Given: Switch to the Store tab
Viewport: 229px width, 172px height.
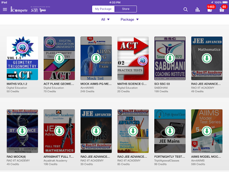Looking at the screenshot, I should [x=126, y=9].
